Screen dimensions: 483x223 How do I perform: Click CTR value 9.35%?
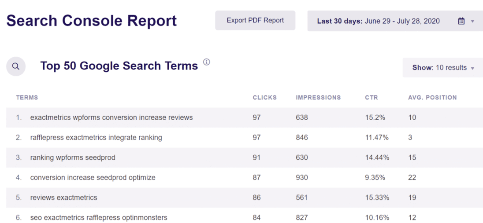click(x=375, y=178)
